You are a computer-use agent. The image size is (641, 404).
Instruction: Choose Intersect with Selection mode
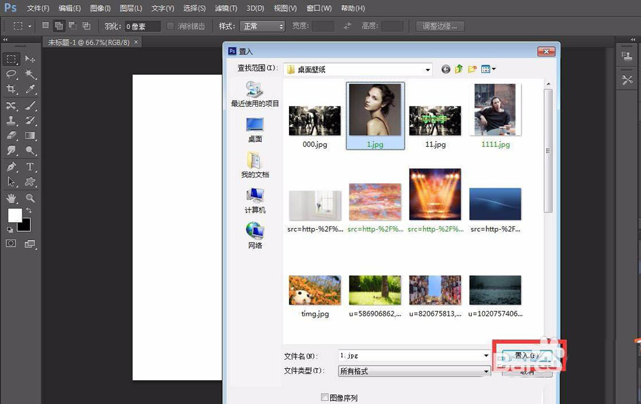[x=87, y=26]
